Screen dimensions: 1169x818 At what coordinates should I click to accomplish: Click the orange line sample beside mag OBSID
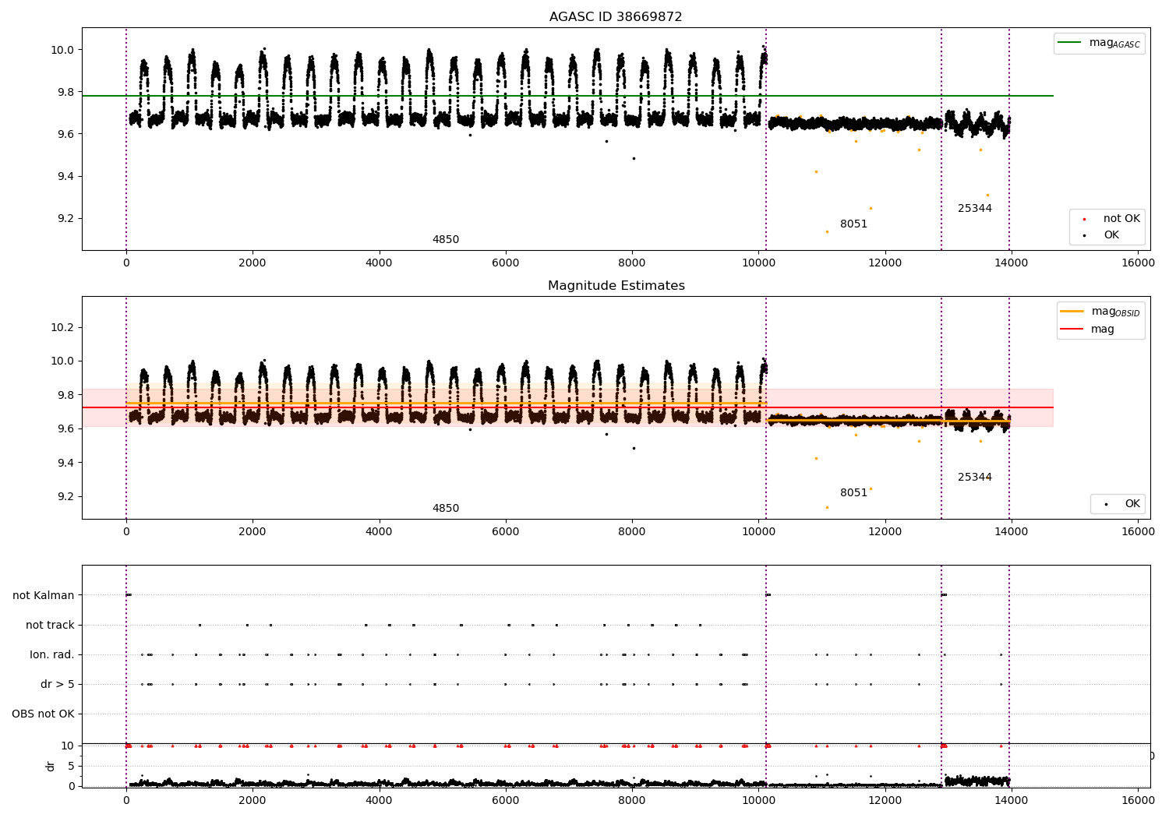1072,312
